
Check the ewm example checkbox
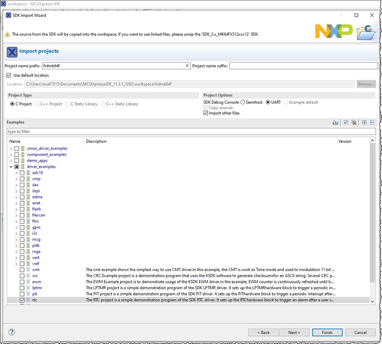22,282
